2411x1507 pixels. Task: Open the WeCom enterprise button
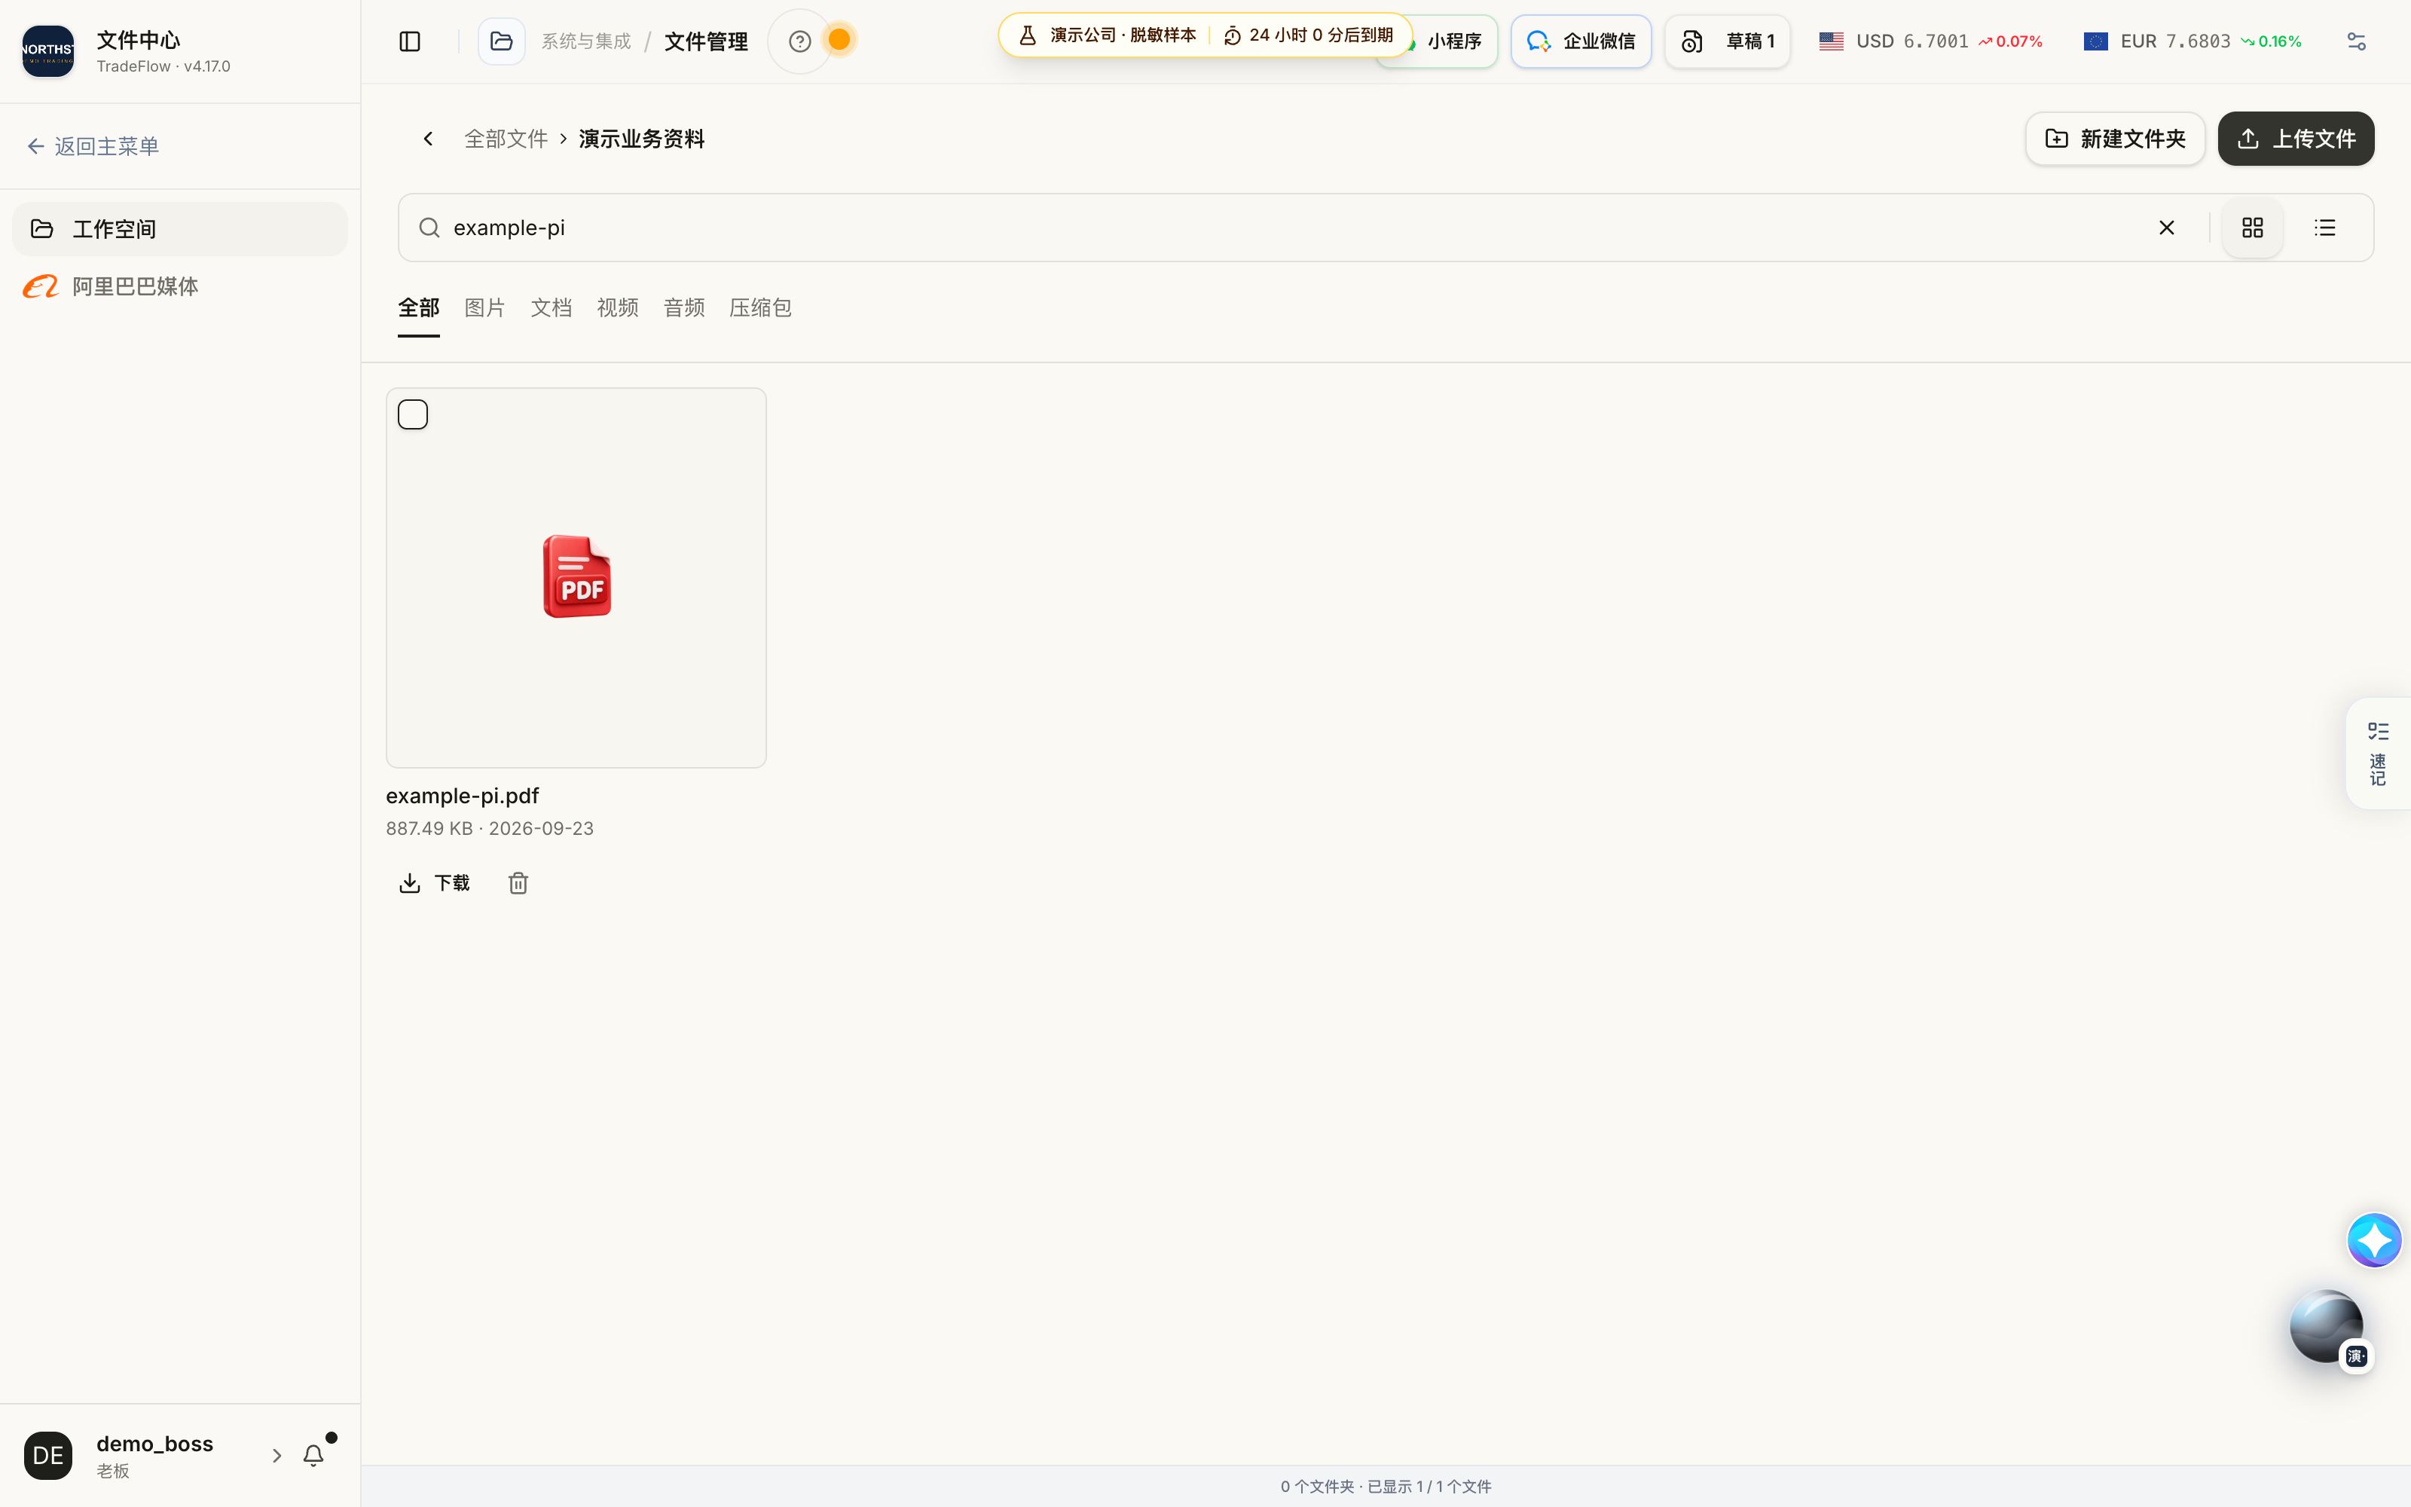[1580, 41]
